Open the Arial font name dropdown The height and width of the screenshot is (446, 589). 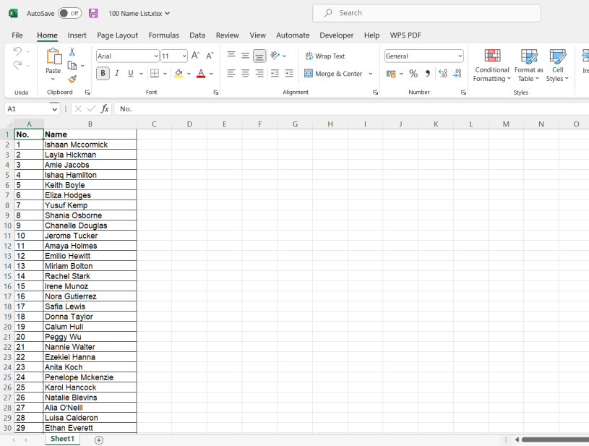click(x=156, y=56)
